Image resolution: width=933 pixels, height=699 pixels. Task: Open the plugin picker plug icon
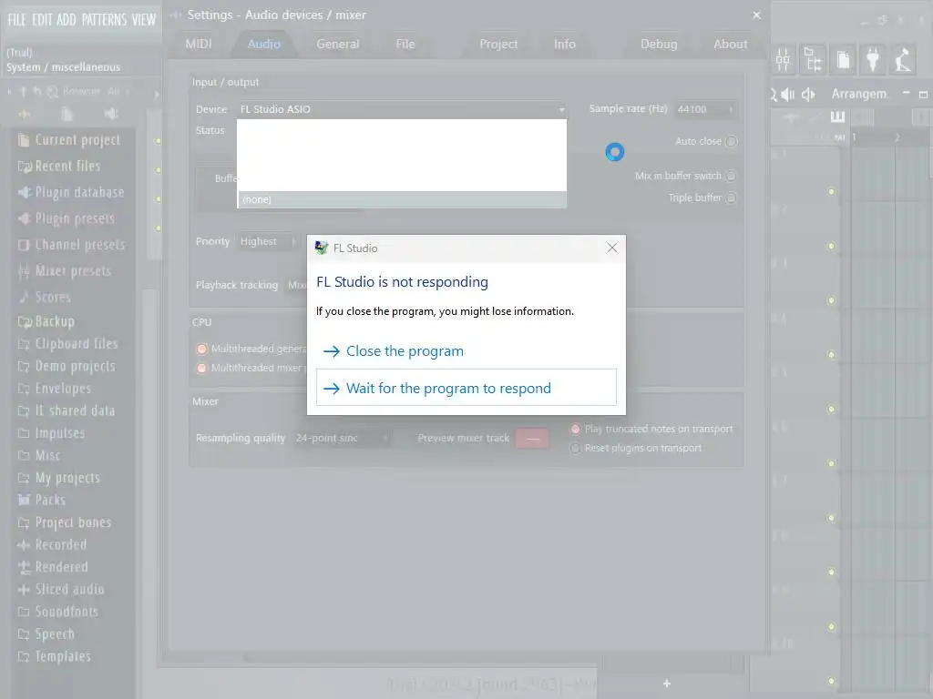873,59
